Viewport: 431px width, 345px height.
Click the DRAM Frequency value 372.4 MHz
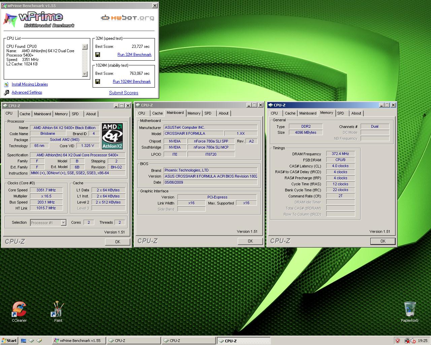point(340,154)
